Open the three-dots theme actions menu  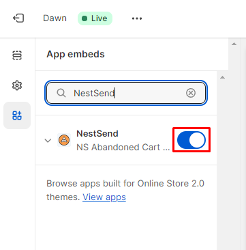(x=137, y=18)
